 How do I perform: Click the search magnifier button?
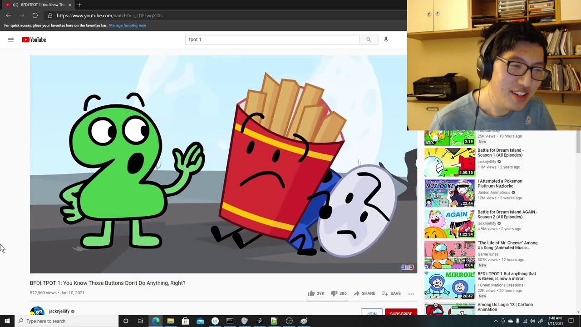(x=369, y=40)
